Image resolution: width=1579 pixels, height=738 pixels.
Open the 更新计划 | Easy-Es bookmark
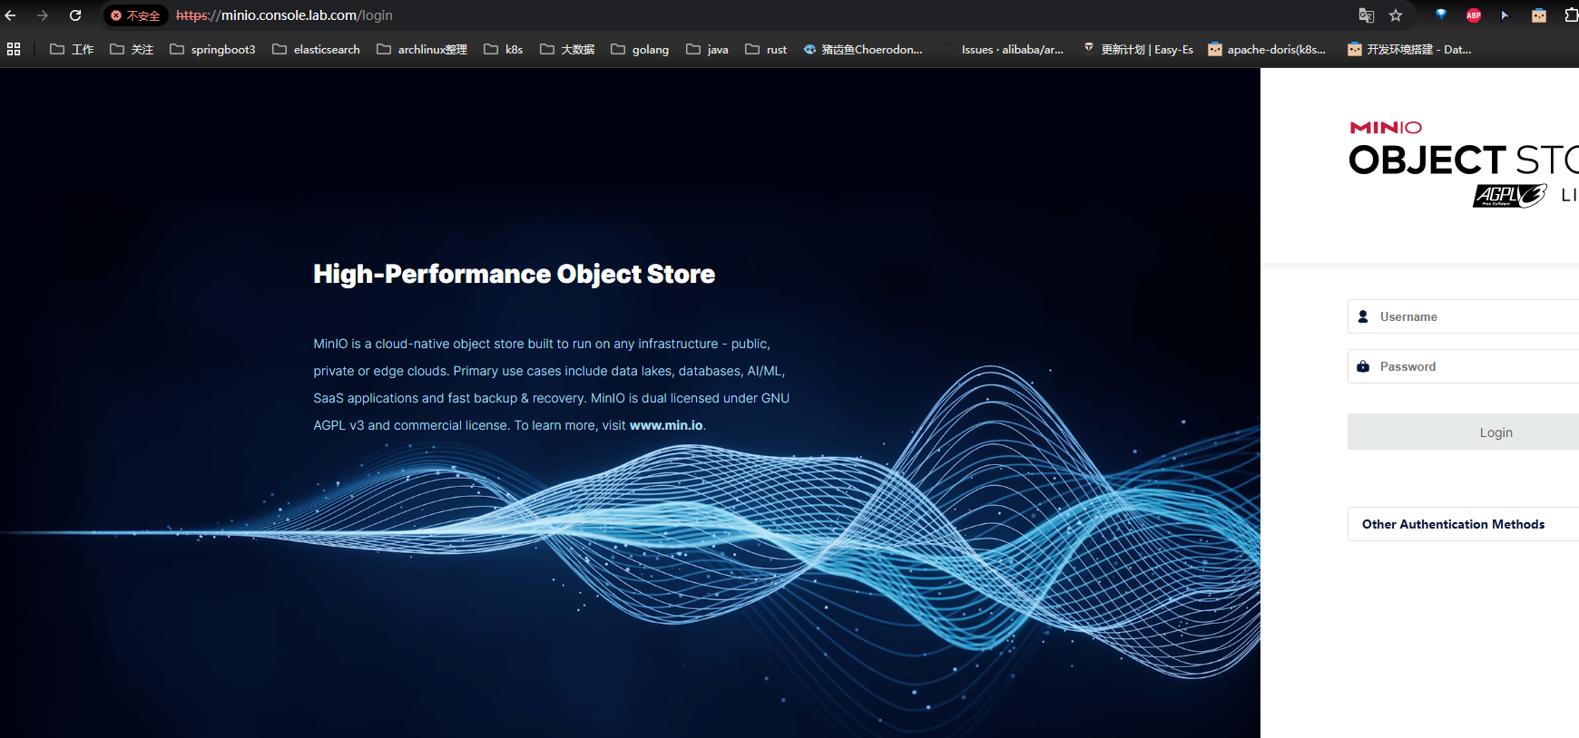click(1138, 49)
